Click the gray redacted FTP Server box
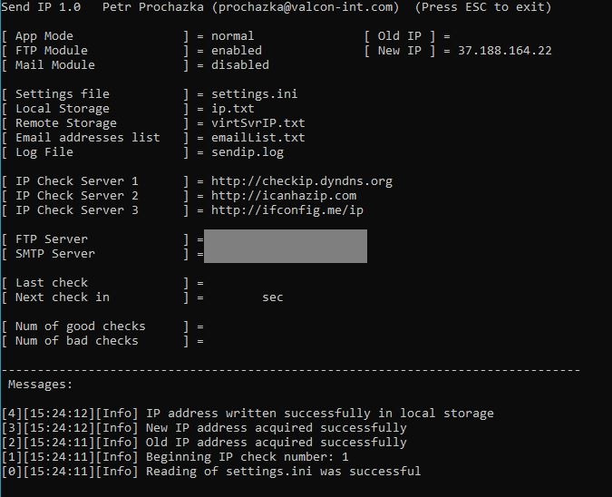612x497 pixels. 286,247
